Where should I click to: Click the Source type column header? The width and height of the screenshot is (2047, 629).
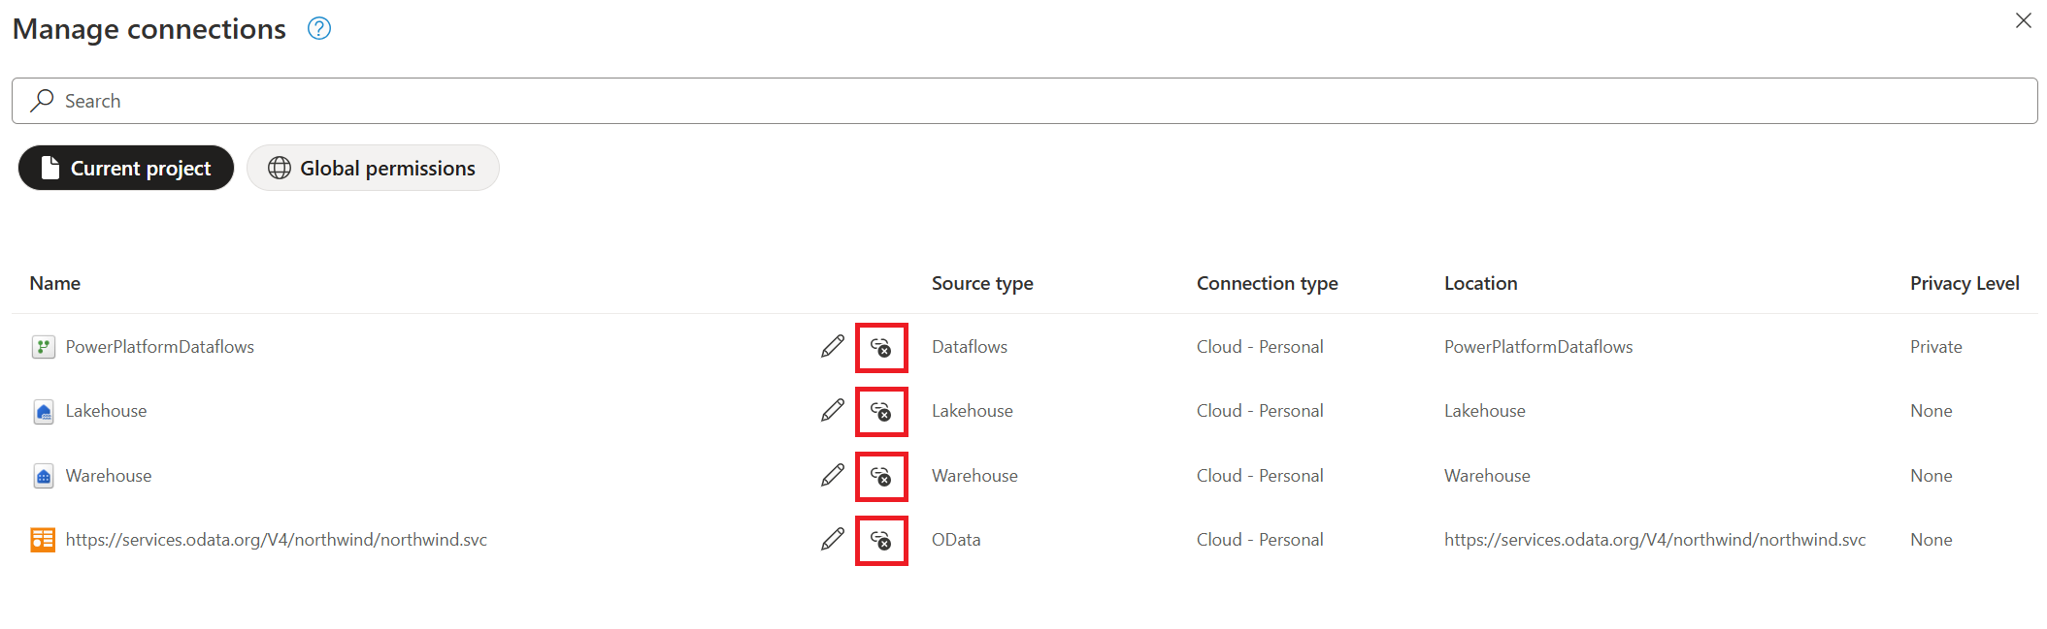coord(982,283)
